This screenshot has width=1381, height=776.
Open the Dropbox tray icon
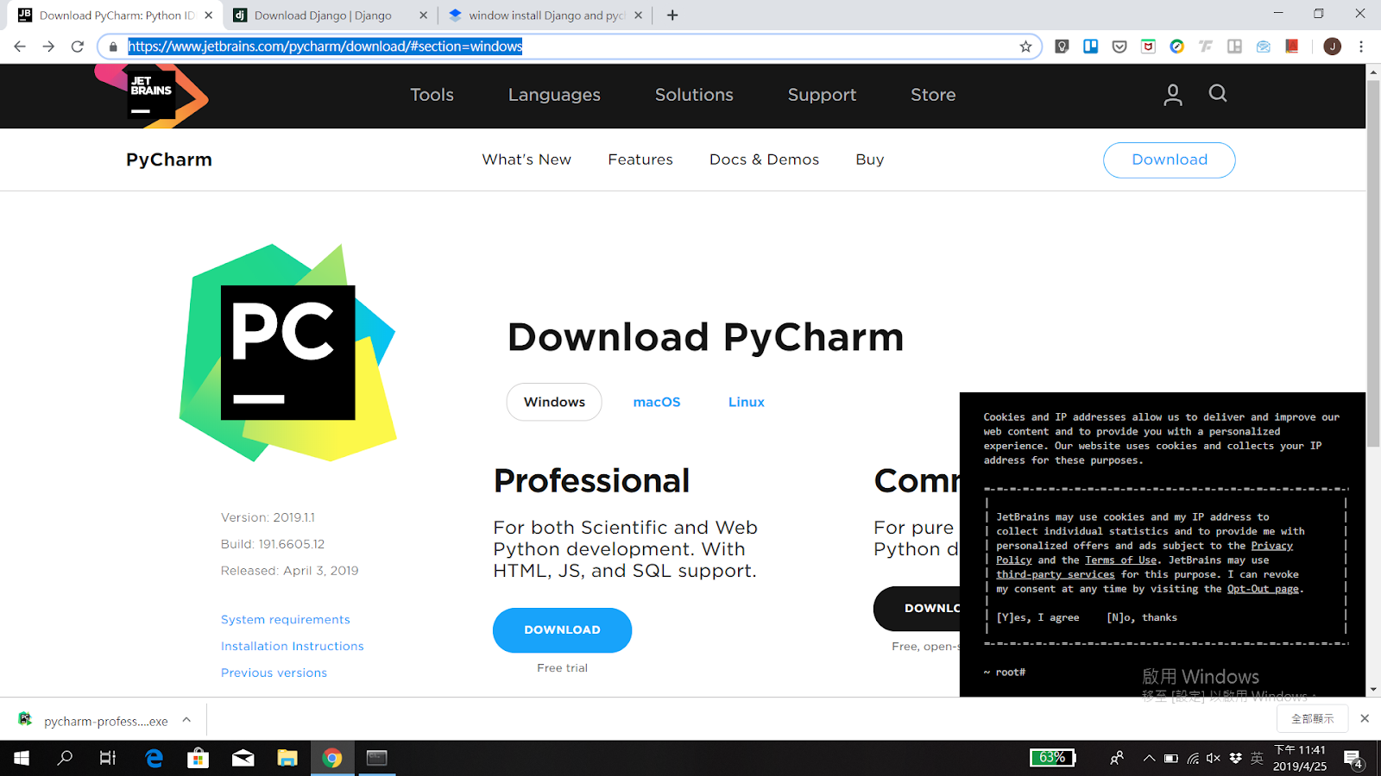[1235, 758]
